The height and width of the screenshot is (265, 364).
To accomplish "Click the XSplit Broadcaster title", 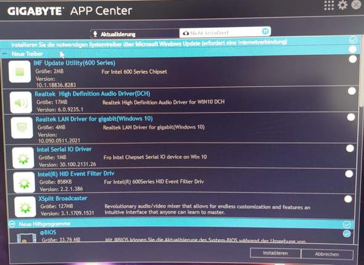I will pyautogui.click(x=63, y=198).
